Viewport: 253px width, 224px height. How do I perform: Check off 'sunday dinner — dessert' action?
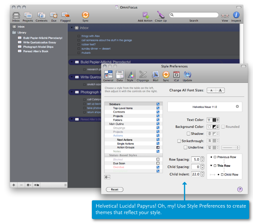[x=79, y=49]
